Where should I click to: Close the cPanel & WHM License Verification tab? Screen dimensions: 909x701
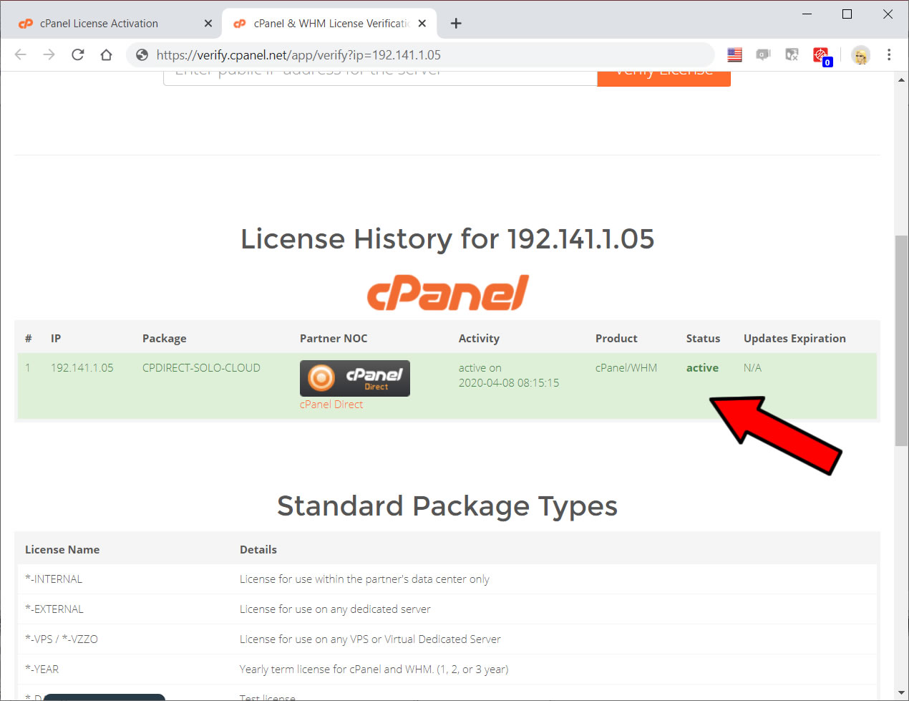tap(422, 24)
